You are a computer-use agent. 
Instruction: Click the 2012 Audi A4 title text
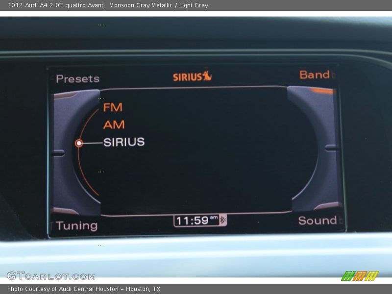[108, 5]
